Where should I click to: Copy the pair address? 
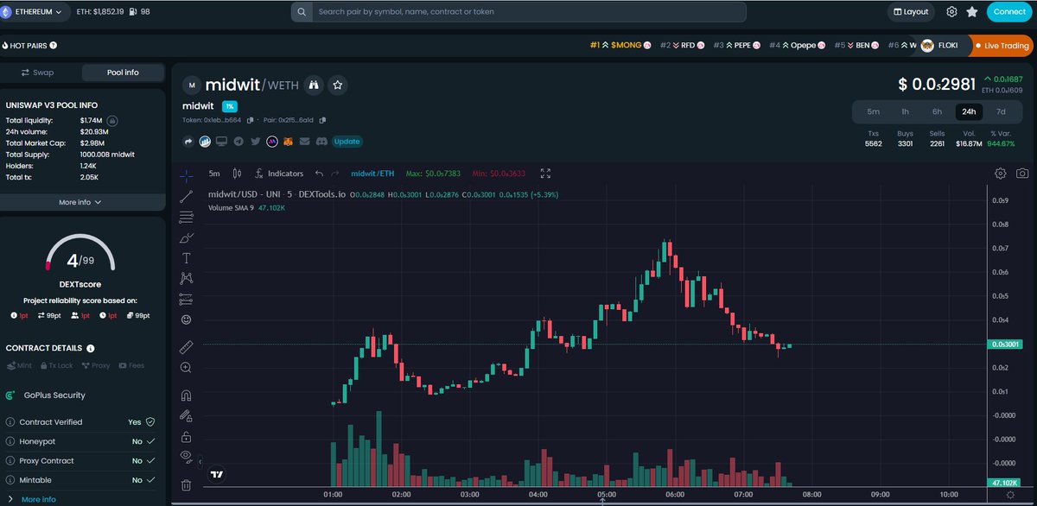(x=322, y=120)
